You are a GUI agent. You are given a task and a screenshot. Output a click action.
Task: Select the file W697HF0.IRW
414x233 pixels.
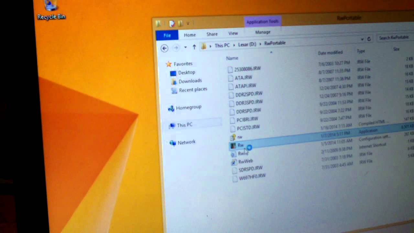coord(252,178)
